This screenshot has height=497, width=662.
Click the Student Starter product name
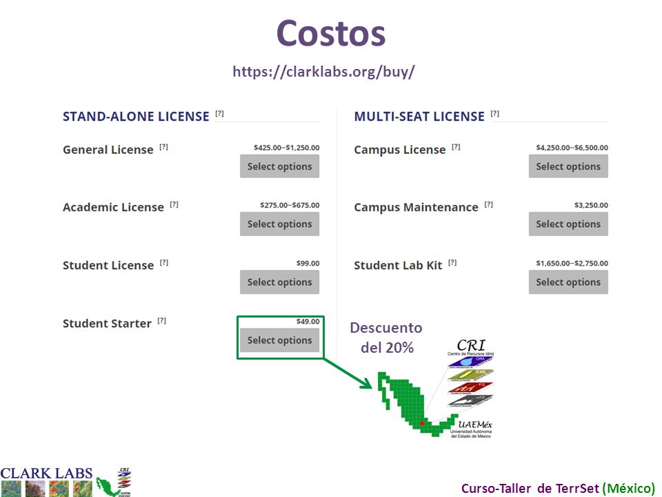point(107,323)
